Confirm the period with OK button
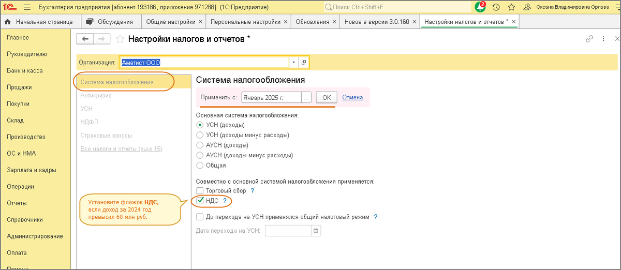The width and height of the screenshot is (621, 270). pos(326,97)
